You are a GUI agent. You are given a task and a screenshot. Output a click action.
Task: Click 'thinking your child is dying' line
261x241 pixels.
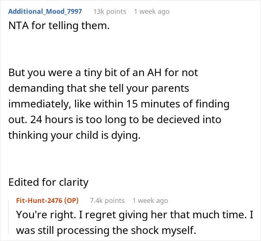75,135
